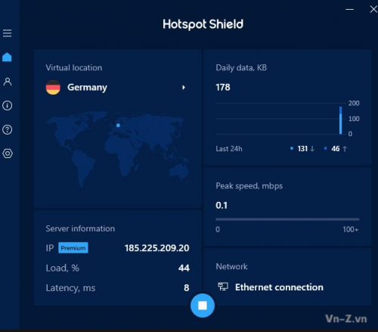Click the Germany dot on world map
The image size is (378, 332).
[x=118, y=125]
